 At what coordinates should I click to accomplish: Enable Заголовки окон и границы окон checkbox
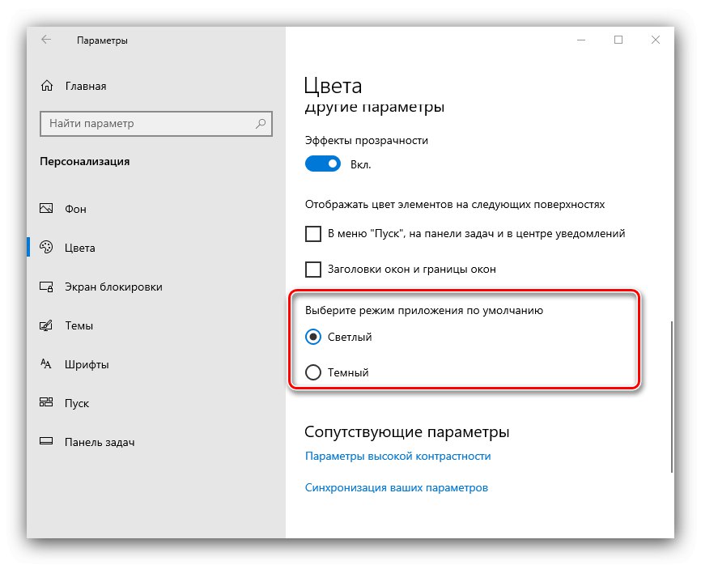[313, 269]
